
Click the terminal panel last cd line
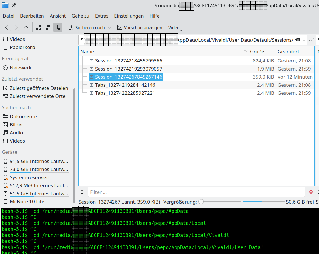coord(132,247)
